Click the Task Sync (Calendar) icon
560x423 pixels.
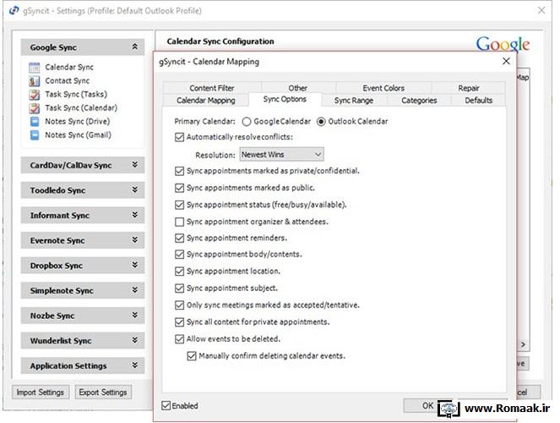pyautogui.click(x=35, y=108)
